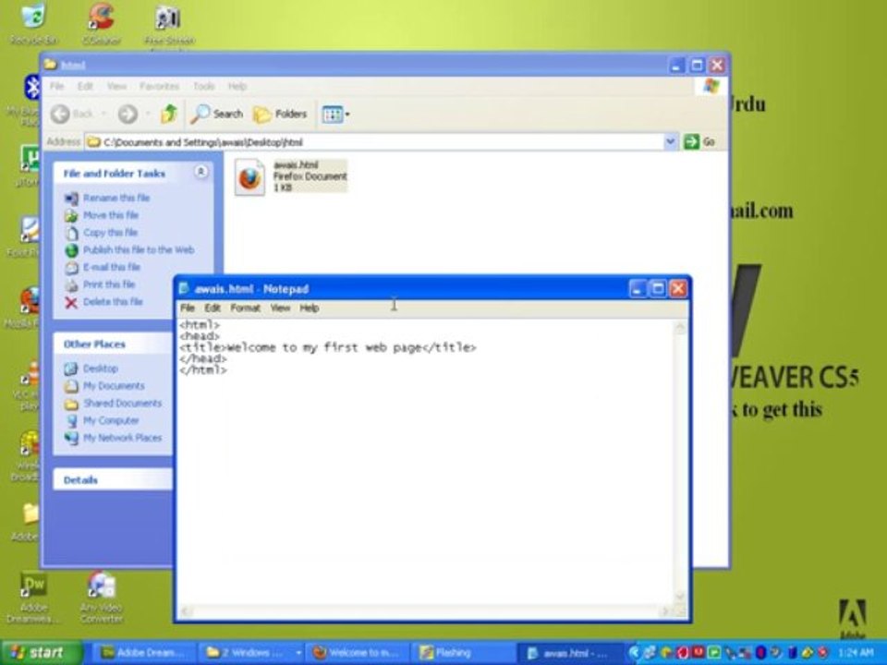Viewport: 887px width, 665px height.
Task: Click the Start button
Action: (x=40, y=653)
